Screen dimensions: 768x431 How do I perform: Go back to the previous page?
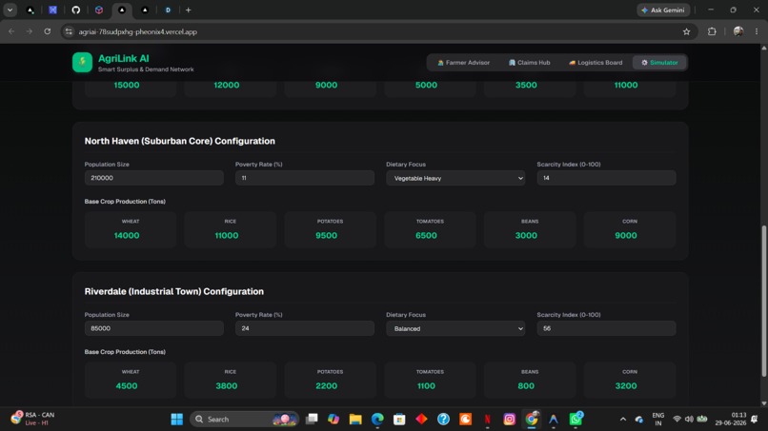(11, 31)
